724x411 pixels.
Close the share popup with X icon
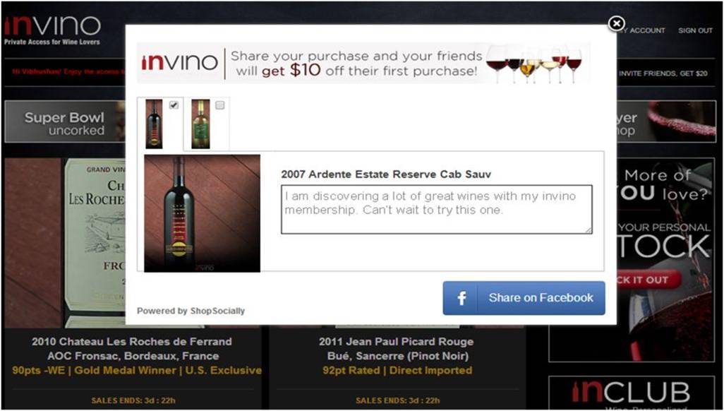coord(616,23)
